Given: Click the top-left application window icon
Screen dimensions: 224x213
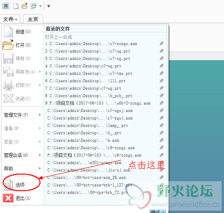Looking at the screenshot, I should (x=6, y=6).
